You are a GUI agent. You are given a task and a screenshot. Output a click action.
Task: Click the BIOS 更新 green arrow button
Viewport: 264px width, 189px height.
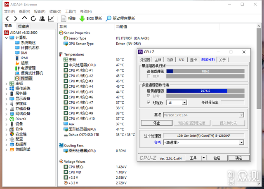(x=90, y=19)
